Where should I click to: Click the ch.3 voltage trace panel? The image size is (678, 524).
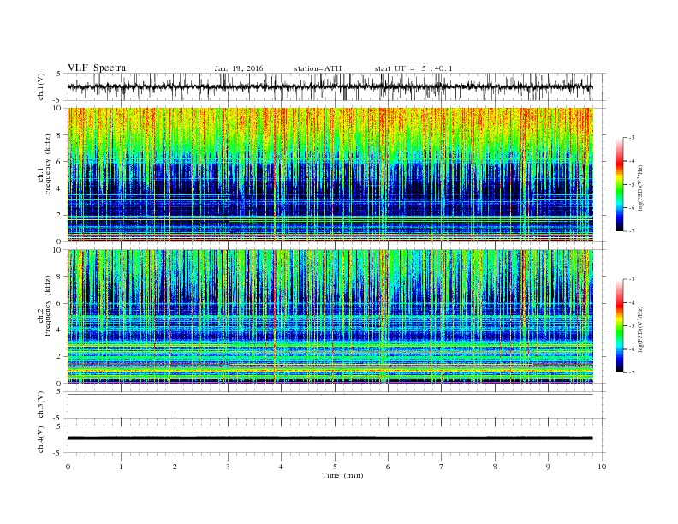coord(336,405)
